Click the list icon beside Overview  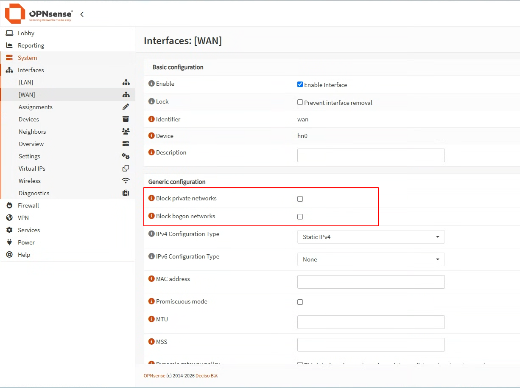pos(126,144)
